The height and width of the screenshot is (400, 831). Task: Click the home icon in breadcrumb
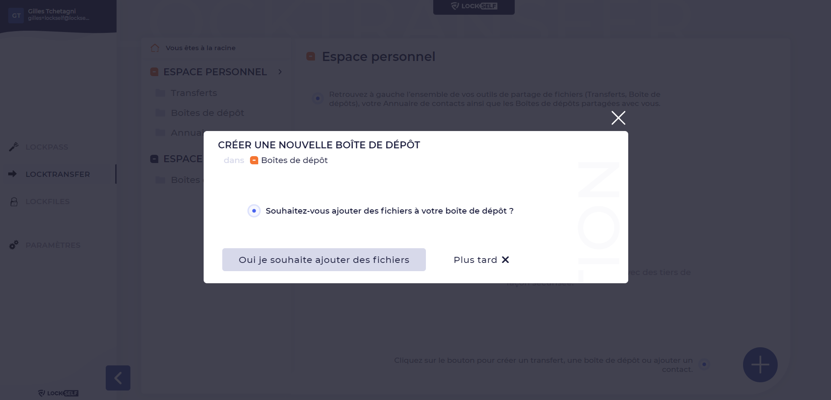[155, 48]
